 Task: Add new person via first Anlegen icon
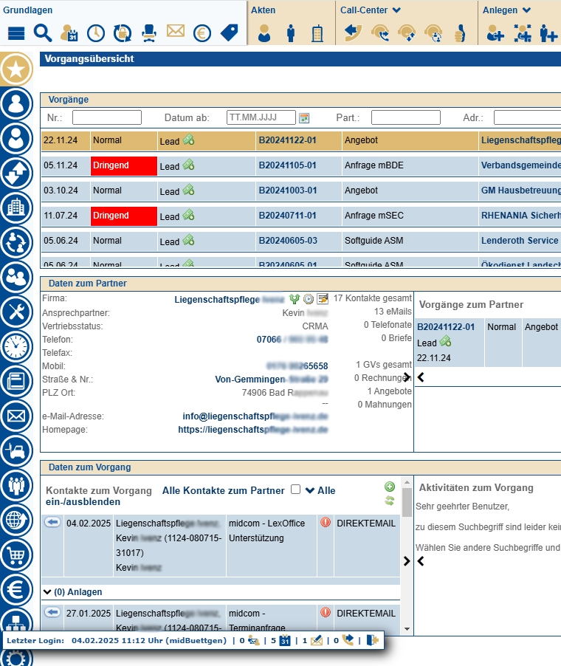click(495, 33)
